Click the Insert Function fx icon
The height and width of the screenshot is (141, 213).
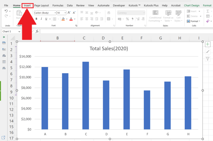click(37, 32)
